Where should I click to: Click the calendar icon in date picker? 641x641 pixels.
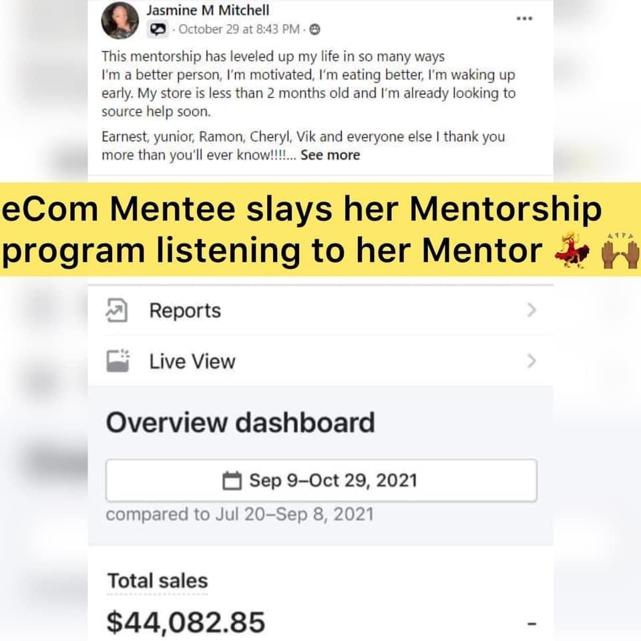pyautogui.click(x=232, y=481)
